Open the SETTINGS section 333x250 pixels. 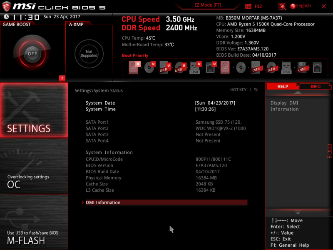click(34, 110)
